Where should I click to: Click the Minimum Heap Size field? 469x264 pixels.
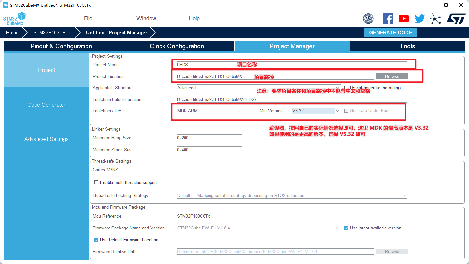(x=209, y=138)
